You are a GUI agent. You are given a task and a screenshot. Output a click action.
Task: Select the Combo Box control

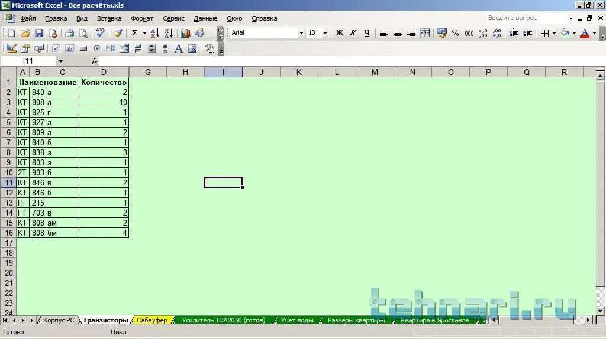tap(124, 48)
